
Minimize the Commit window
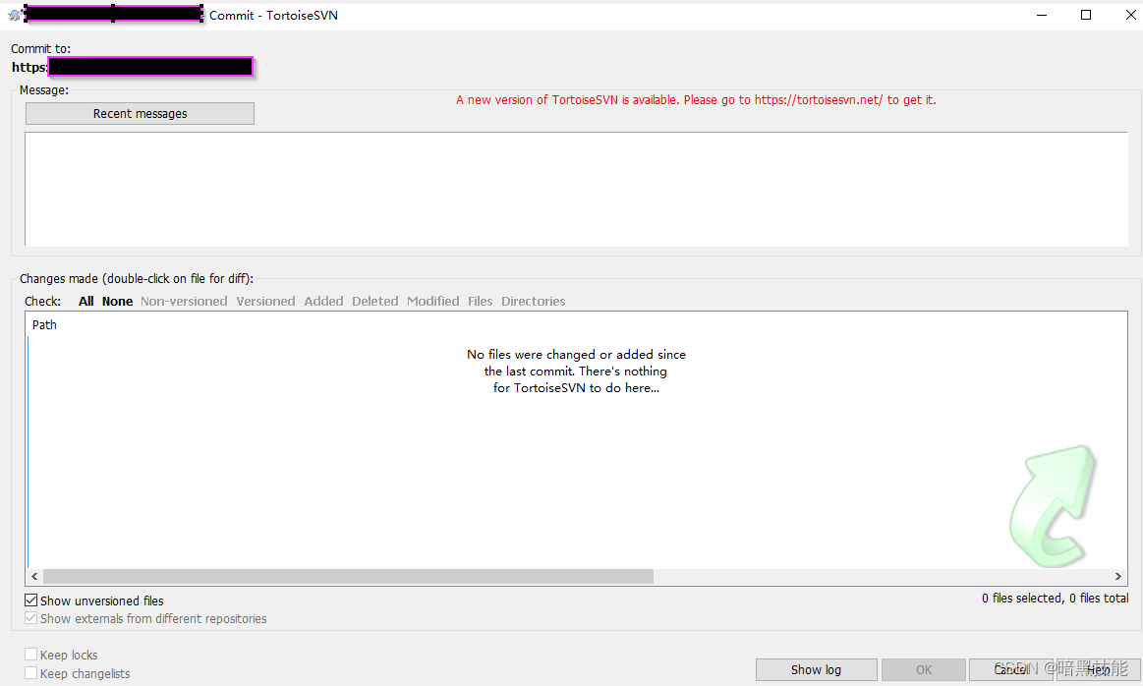(1042, 15)
